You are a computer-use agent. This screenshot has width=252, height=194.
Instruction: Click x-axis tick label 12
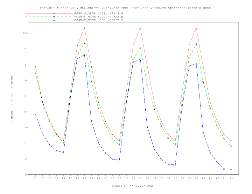[64, 178]
